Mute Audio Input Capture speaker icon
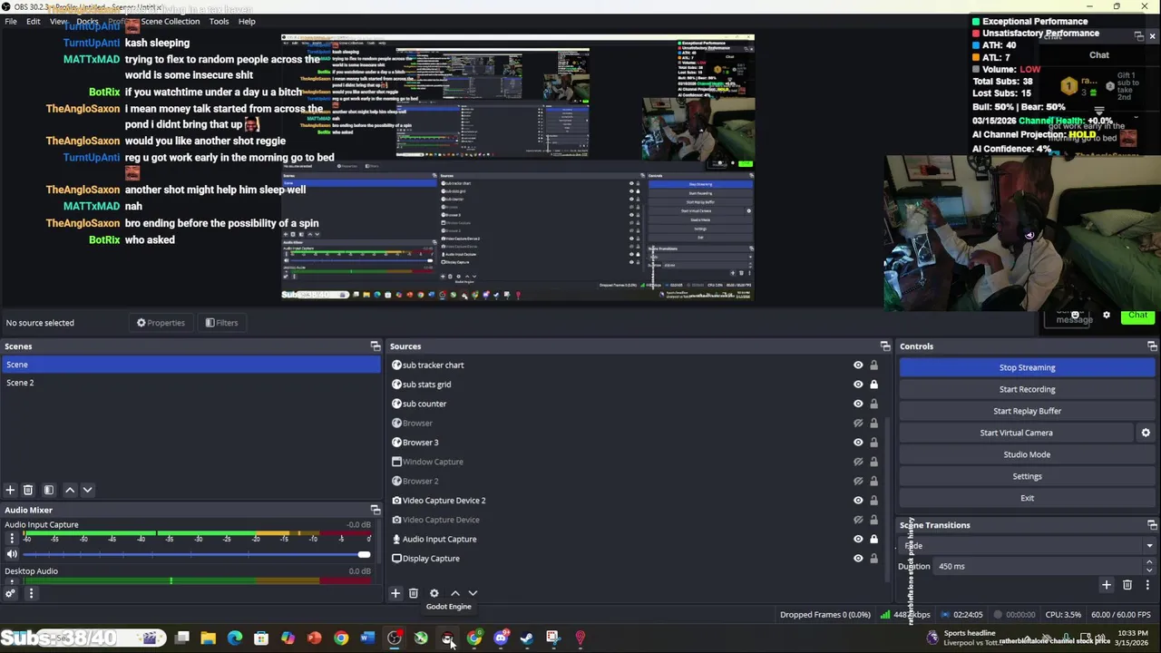The image size is (1161, 653). click(x=12, y=554)
